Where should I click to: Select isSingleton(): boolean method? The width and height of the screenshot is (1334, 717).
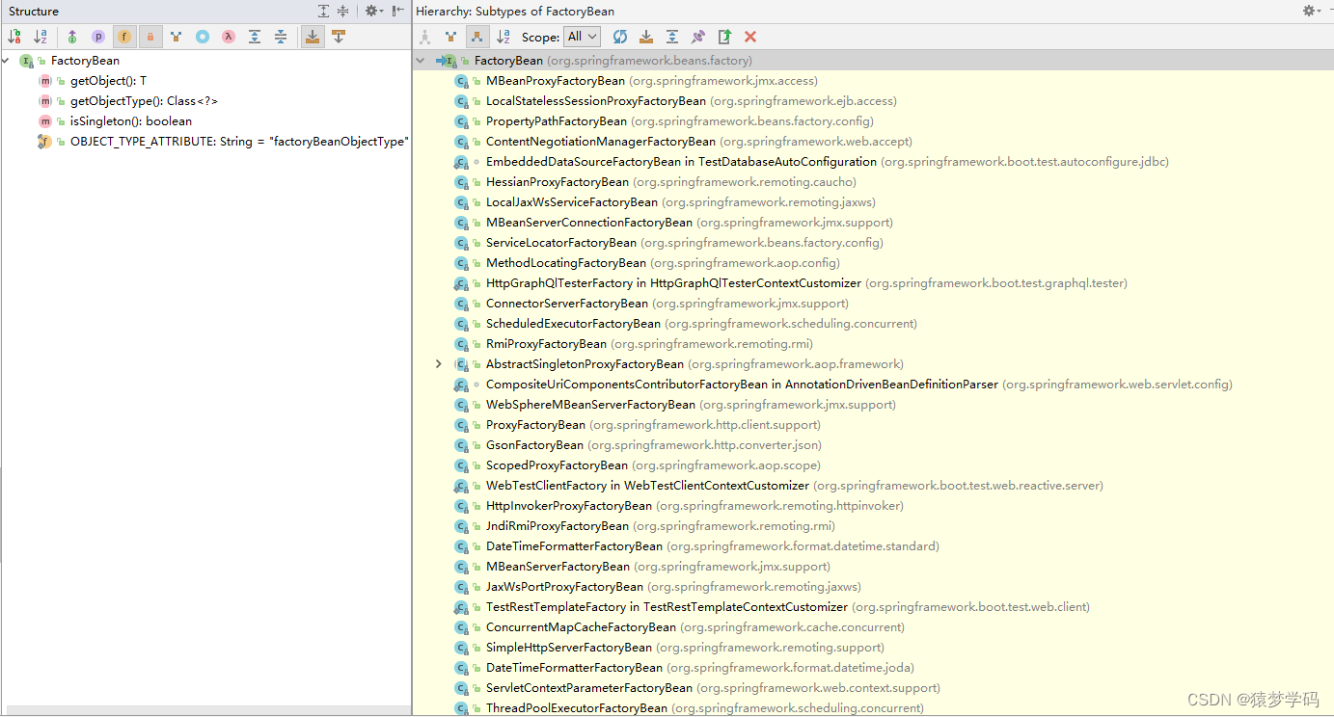tap(131, 121)
